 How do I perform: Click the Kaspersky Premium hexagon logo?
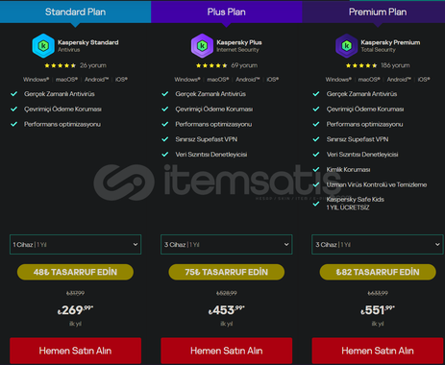click(346, 46)
